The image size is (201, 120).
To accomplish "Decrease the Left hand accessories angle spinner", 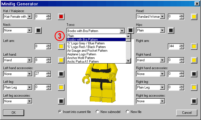I will (48, 75).
